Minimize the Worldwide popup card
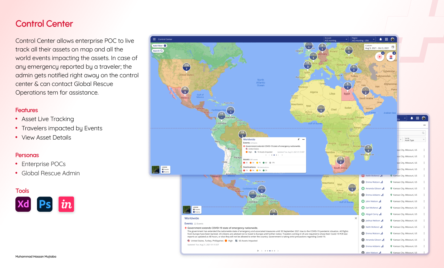Screen dimensions: 444x268 (303, 140)
